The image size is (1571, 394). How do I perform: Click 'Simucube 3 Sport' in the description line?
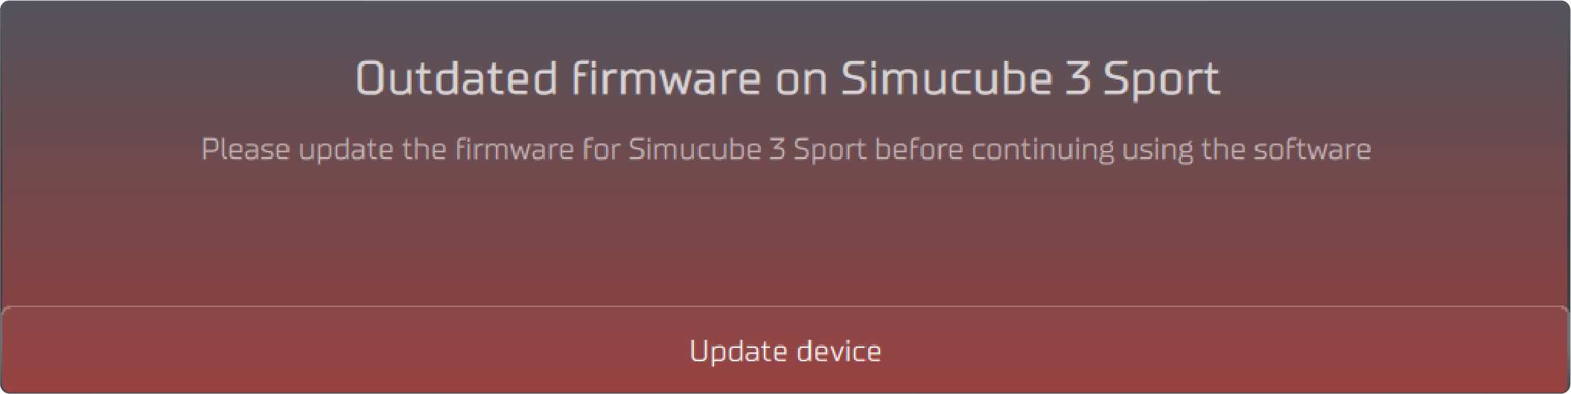[x=748, y=149]
